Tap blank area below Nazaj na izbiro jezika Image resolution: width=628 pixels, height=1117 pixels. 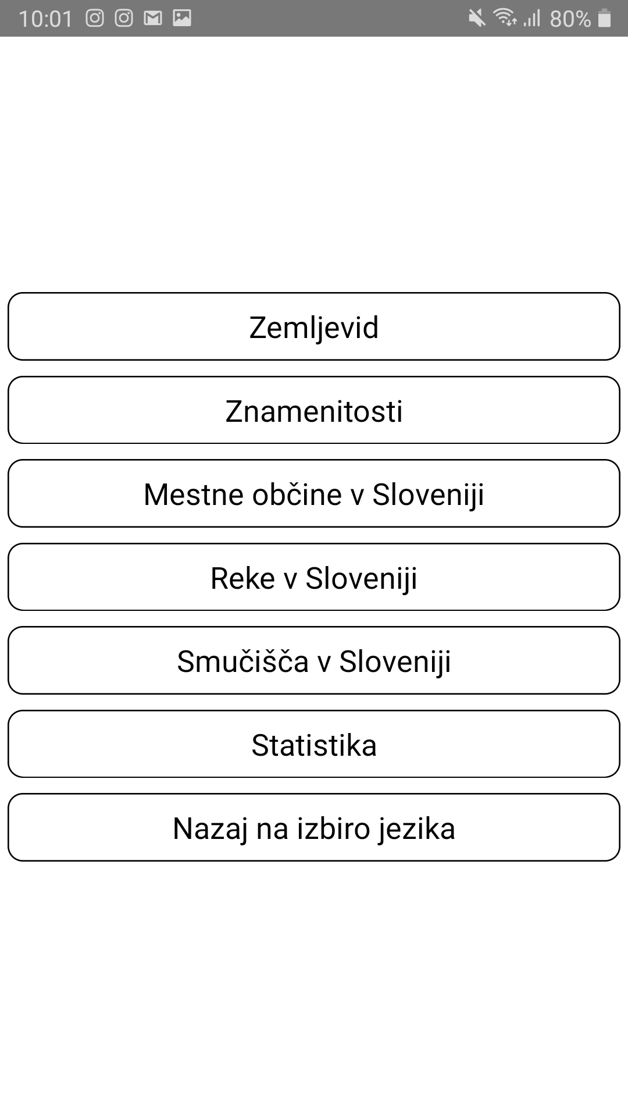pos(314,989)
